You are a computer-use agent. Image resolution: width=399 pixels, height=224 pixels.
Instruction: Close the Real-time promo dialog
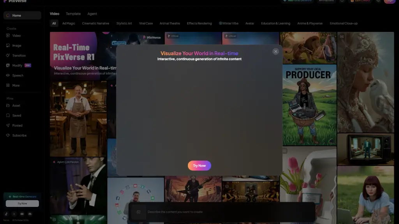coord(275,51)
